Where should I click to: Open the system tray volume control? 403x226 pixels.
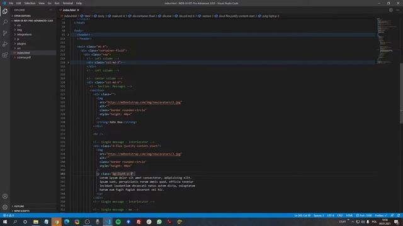(363, 222)
